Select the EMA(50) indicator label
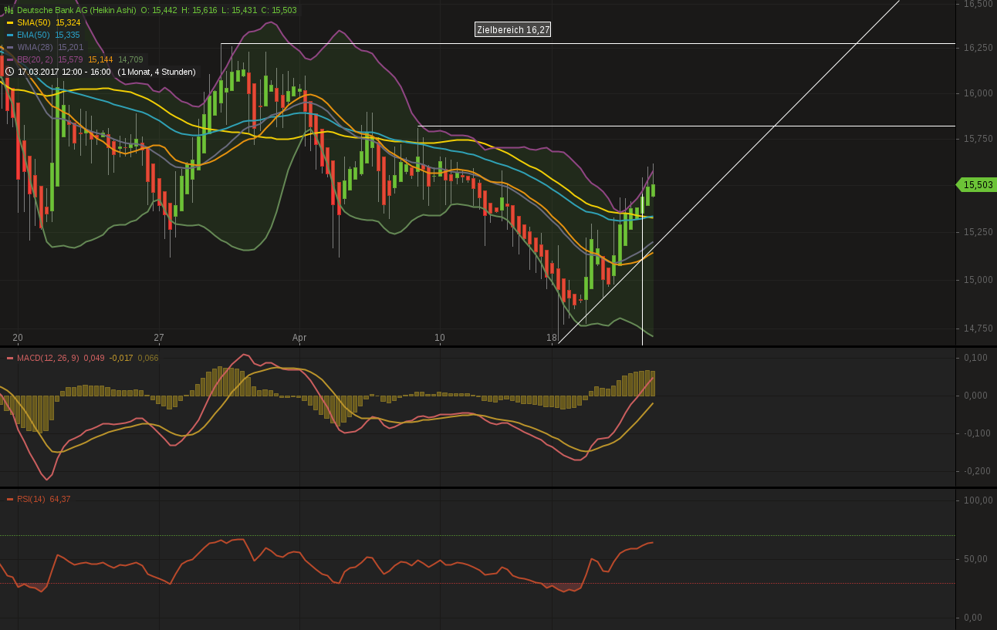The image size is (997, 630). [x=34, y=35]
